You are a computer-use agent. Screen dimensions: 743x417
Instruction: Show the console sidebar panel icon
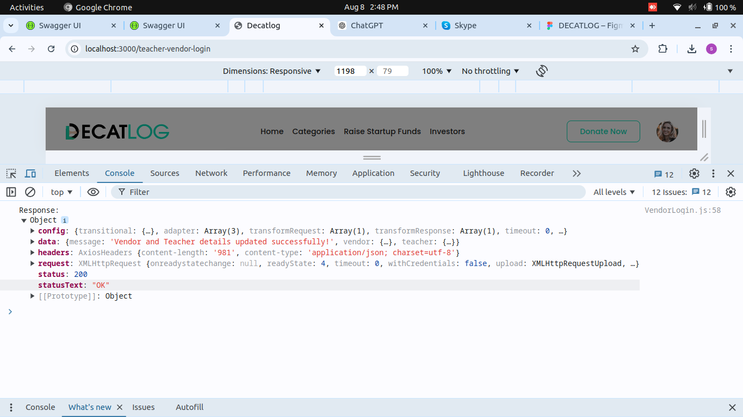pyautogui.click(x=11, y=192)
